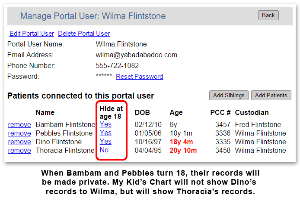Toggle Dino's Hide at age 18 Yes
Image resolution: width=300 pixels, height=201 pixels.
105,141
